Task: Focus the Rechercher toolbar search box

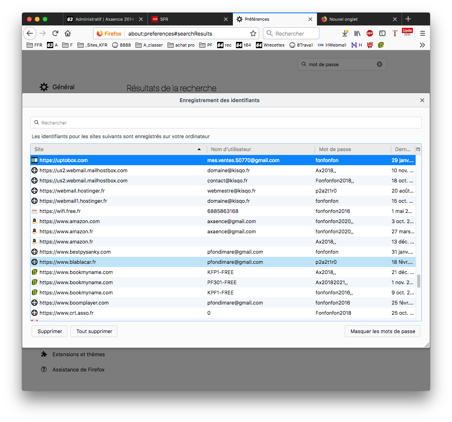Action: [x=291, y=33]
